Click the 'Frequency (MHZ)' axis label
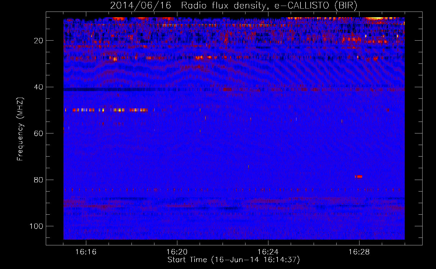The image size is (436, 269). coord(20,129)
